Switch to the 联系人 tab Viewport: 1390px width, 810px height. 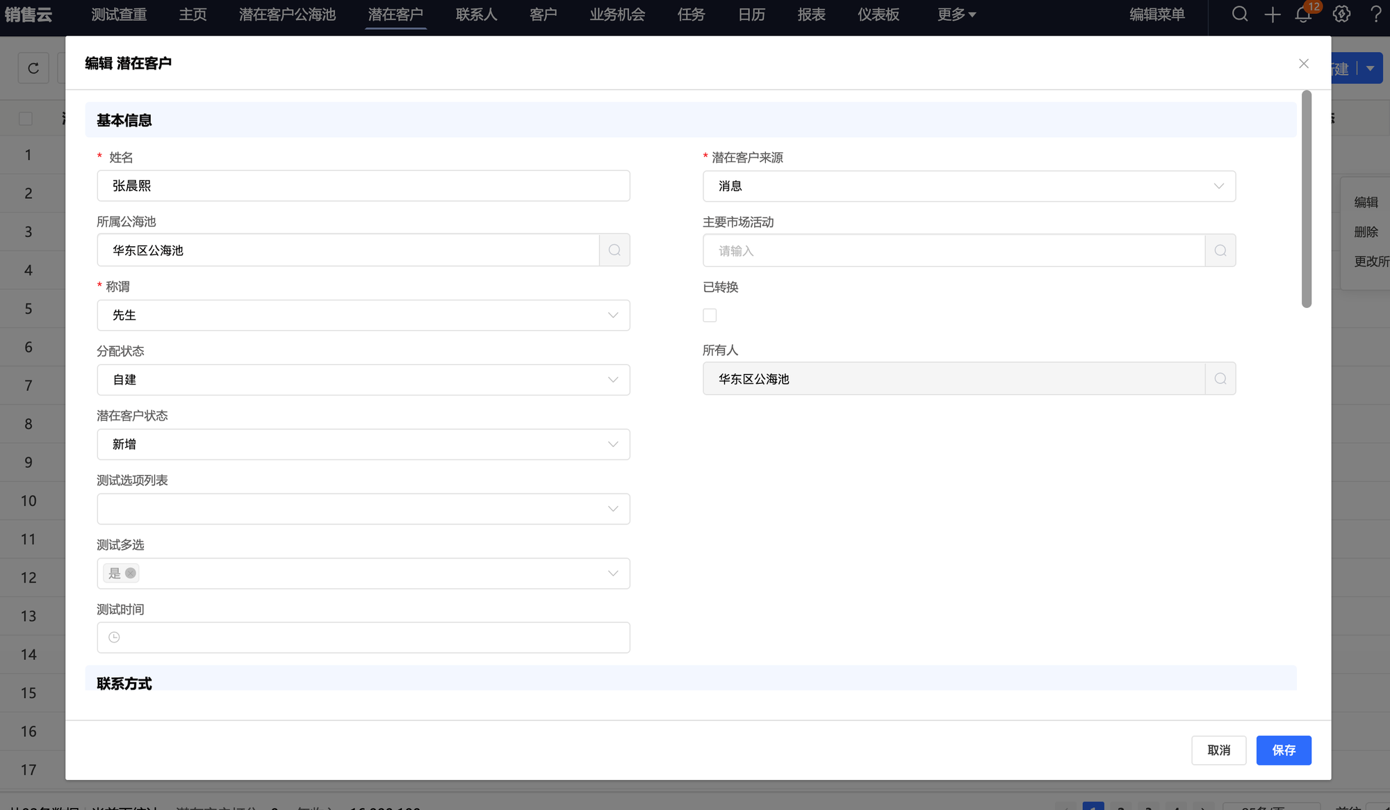pos(476,15)
